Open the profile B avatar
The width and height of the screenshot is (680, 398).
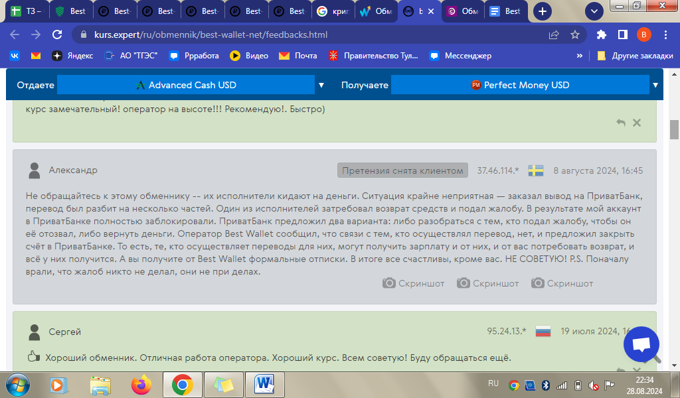(x=644, y=34)
